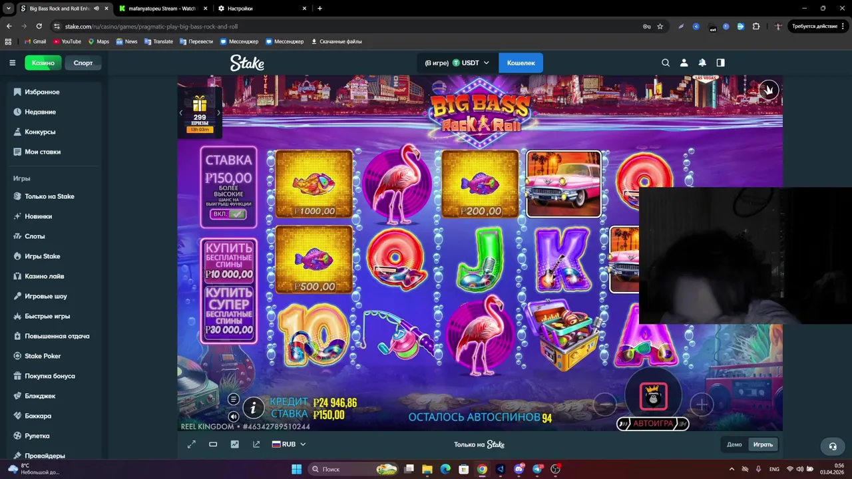Click right arrow on prize widget
The height and width of the screenshot is (479, 852).
[x=218, y=113]
